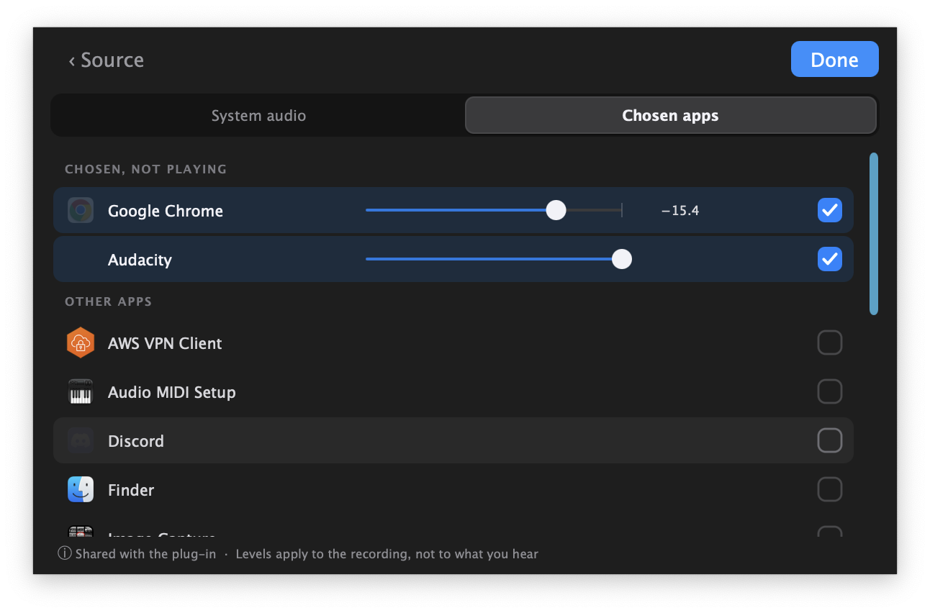Check the Discord checkbox
This screenshot has width=930, height=613.
[830, 440]
